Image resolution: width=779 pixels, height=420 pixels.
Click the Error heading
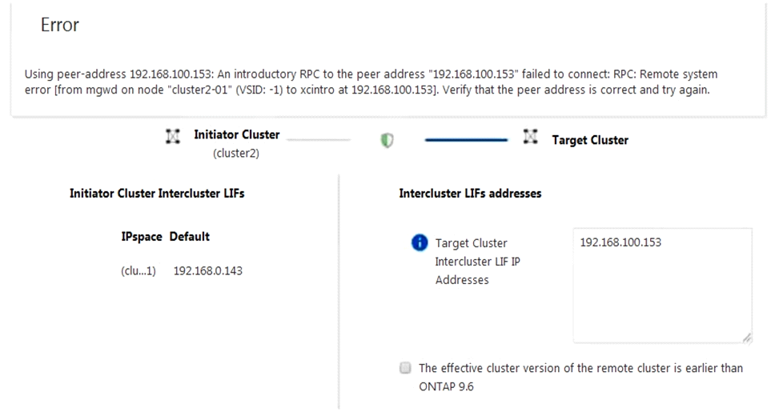point(60,25)
